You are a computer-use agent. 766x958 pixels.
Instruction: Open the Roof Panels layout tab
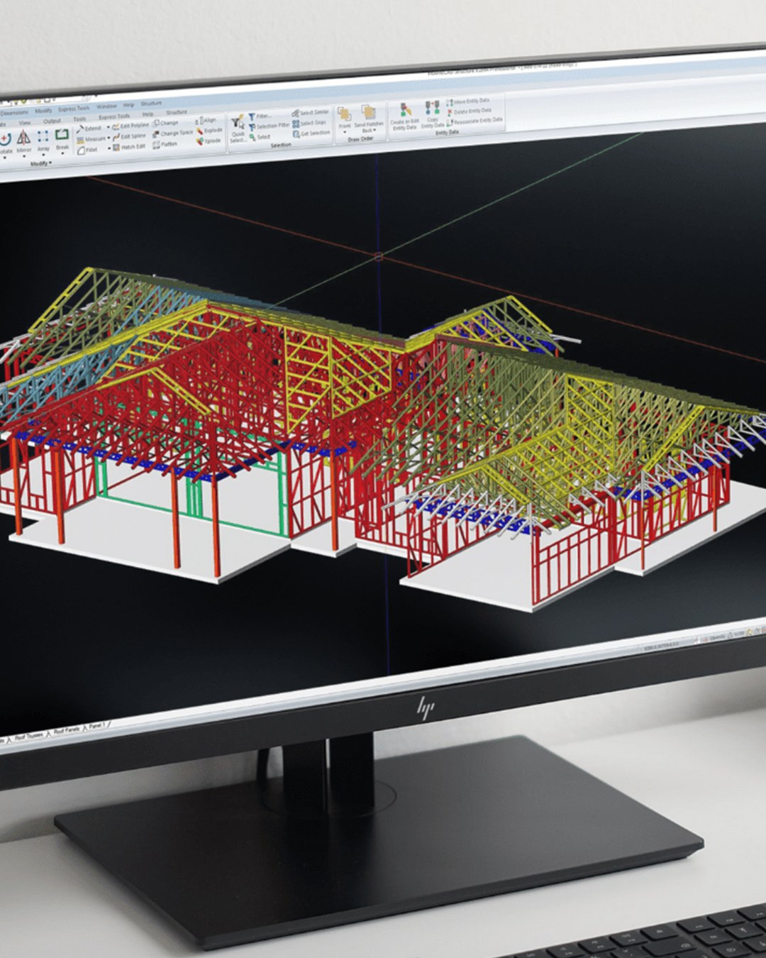pos(67,730)
